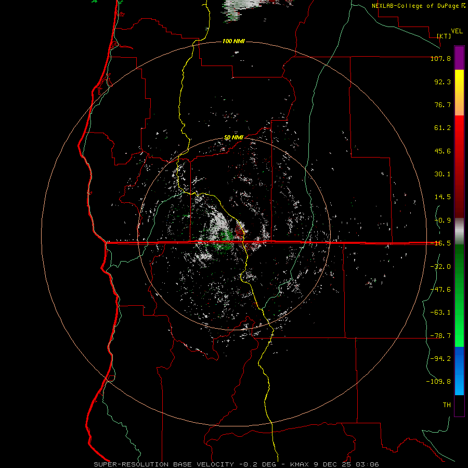Click the 100 NMI range ring label
The image size is (468, 468).
click(233, 41)
